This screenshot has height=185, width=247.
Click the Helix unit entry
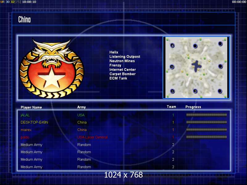tap(114, 52)
